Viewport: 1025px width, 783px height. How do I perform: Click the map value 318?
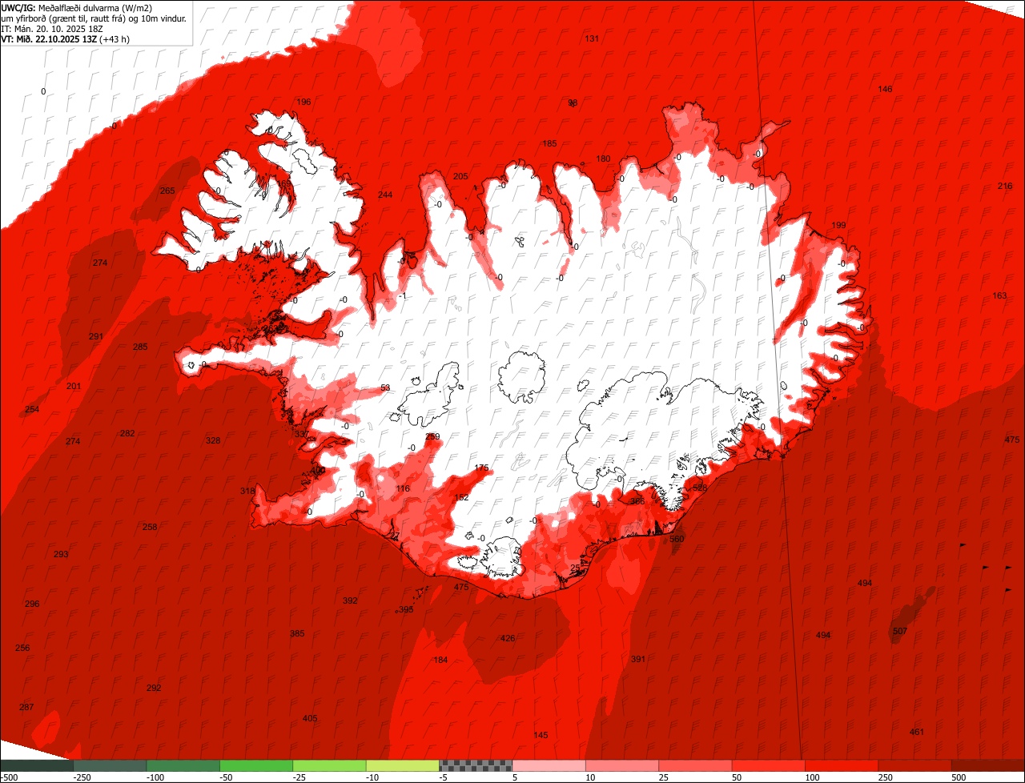click(247, 491)
